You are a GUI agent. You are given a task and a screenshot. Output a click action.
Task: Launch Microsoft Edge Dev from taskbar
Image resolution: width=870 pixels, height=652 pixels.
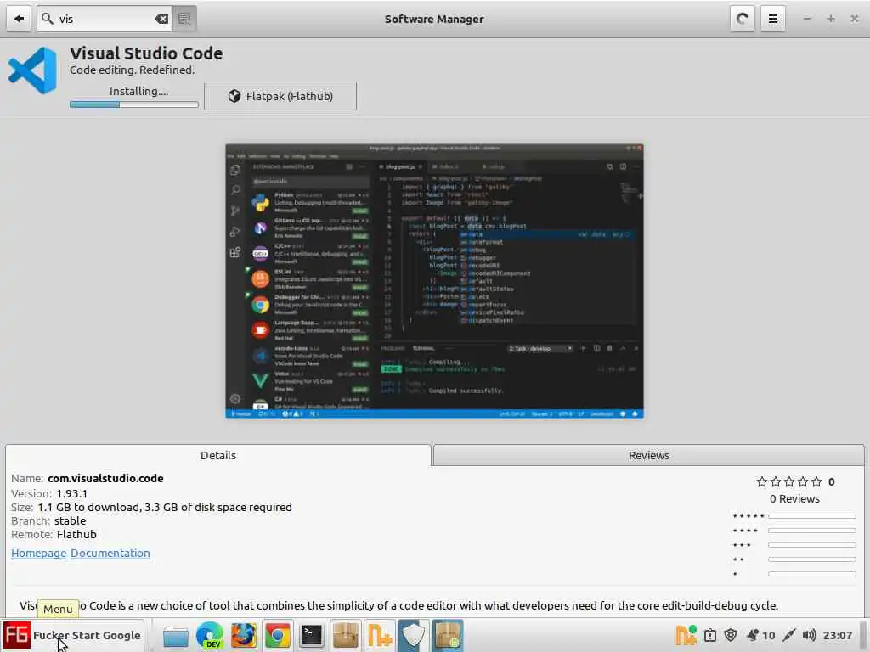[x=210, y=635]
